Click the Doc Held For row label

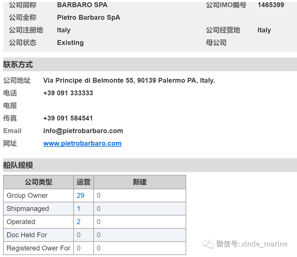click(x=27, y=235)
